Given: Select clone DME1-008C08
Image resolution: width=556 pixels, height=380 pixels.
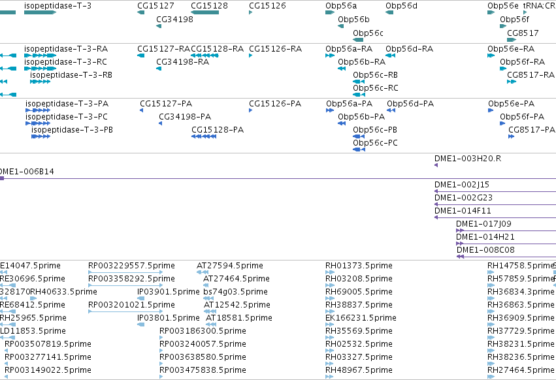Looking at the screenshot, I should tap(485, 250).
